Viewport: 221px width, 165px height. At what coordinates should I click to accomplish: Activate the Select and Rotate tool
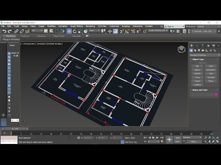pos(75,31)
